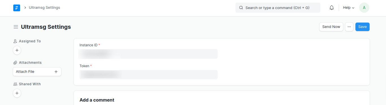Click the Assigned To person icon

point(15,41)
